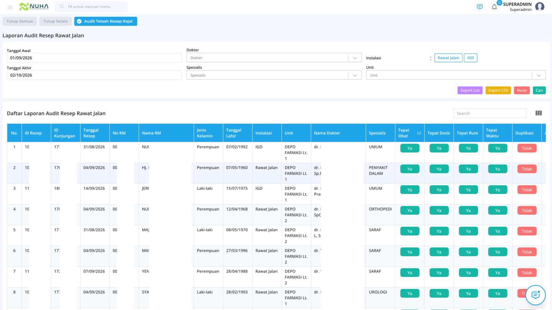Click Ya Tepat Waktu badge in row 5
This screenshot has height=310, width=552.
[x=497, y=231]
